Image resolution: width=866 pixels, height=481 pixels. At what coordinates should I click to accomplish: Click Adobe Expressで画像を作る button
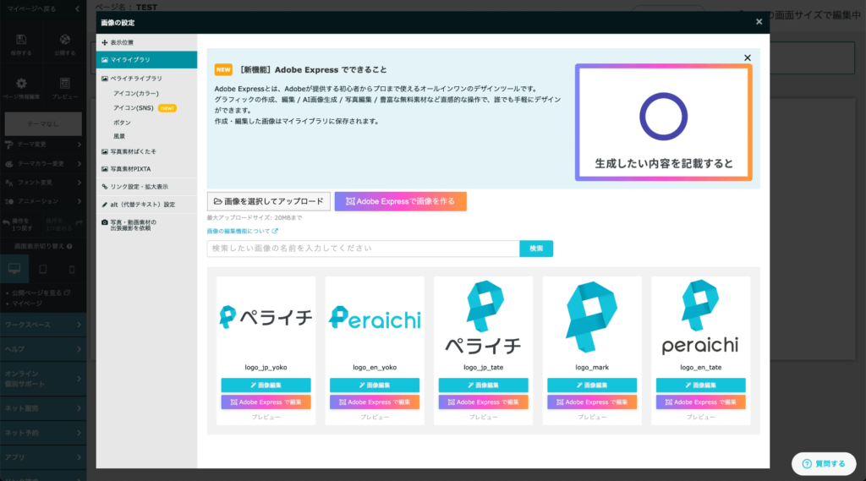[400, 201]
